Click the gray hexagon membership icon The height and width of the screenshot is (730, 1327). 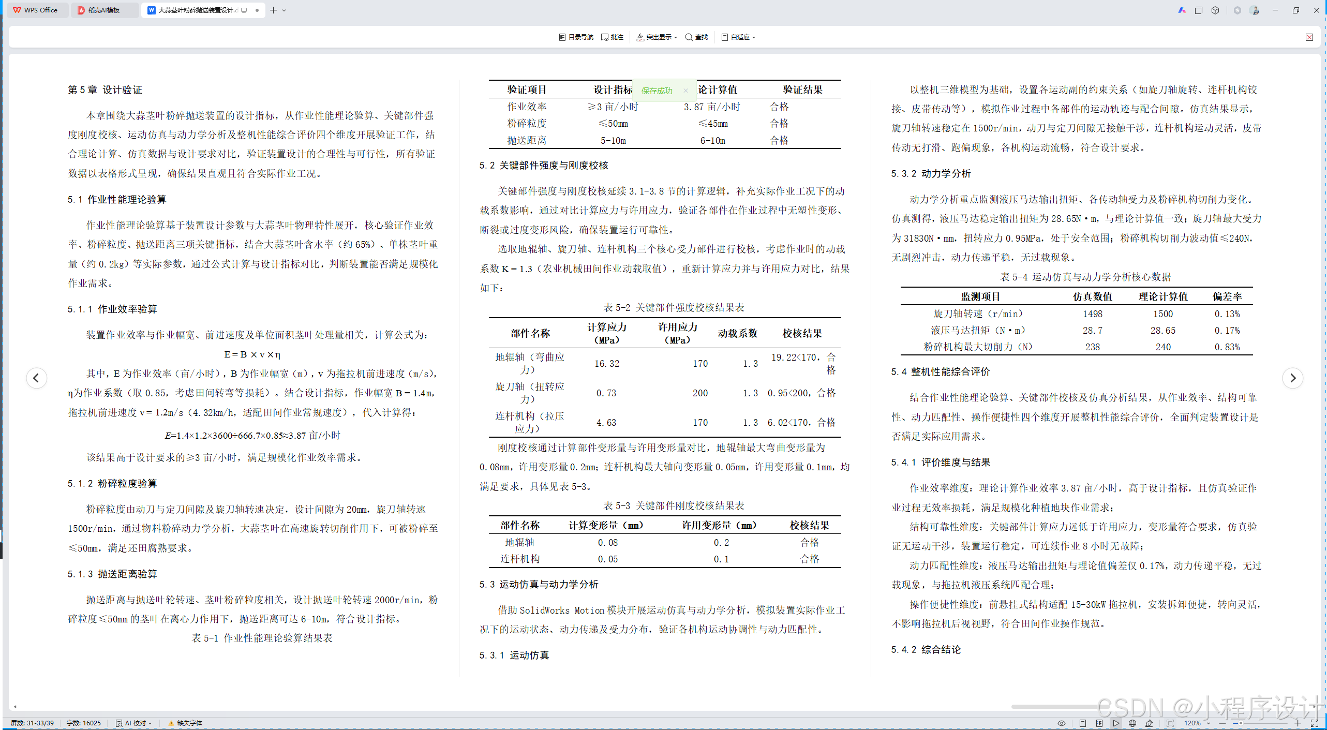(1237, 10)
